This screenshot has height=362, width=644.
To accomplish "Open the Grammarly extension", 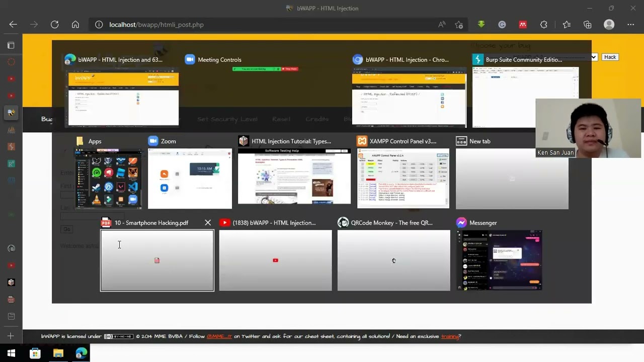I will 502,25.
